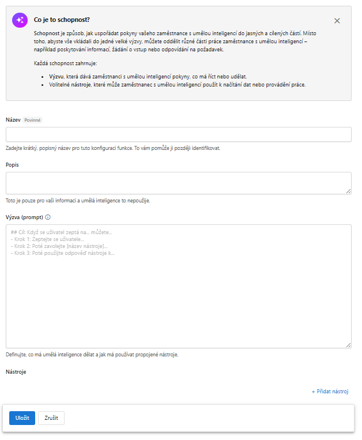Click the helper text below the Název field
The image size is (362, 440).
pyautogui.click(x=113, y=148)
